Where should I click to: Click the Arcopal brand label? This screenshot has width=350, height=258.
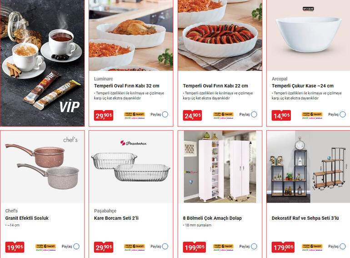coord(280,79)
